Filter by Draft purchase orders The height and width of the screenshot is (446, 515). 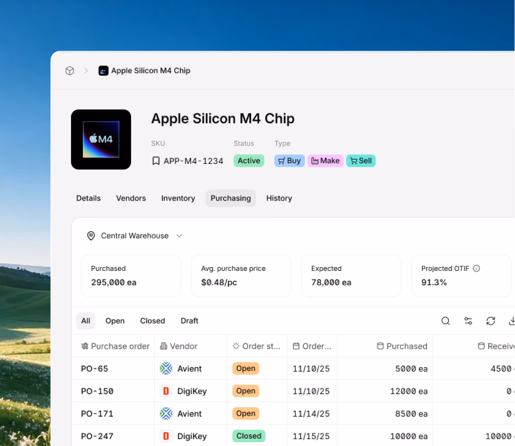click(x=189, y=321)
